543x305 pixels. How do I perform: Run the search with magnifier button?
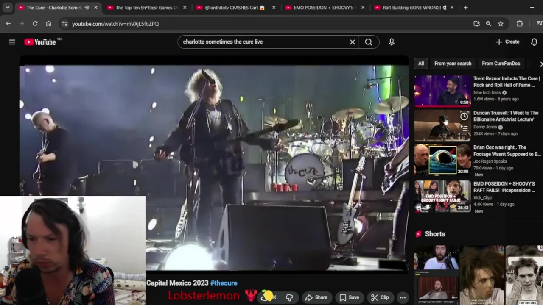click(x=369, y=42)
